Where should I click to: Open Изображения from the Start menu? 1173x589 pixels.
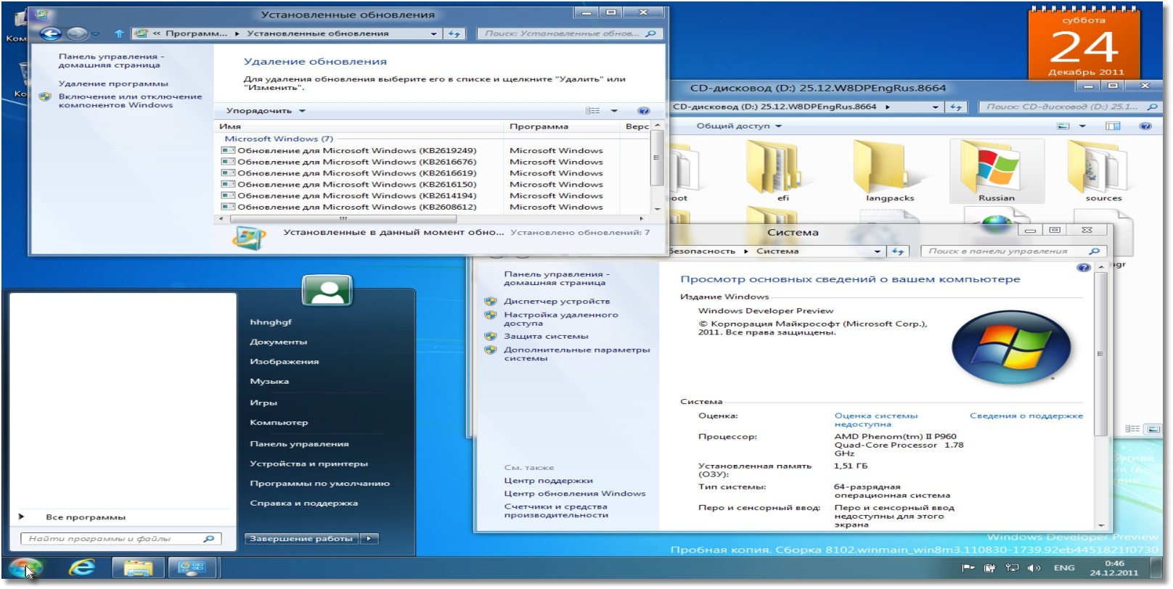coord(285,361)
